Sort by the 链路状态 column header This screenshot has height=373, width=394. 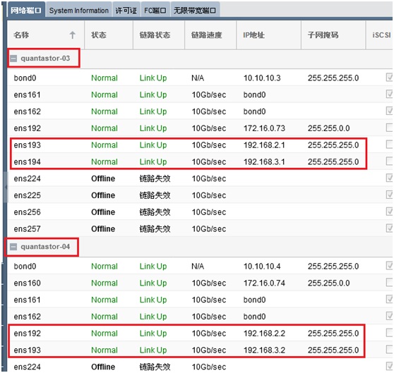click(159, 35)
